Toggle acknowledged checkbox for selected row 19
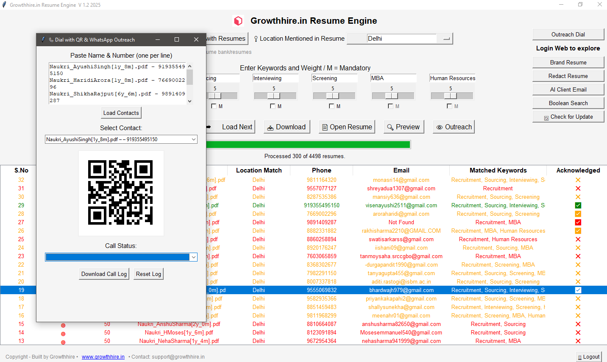Screen dimensions: 607x362 tap(578, 290)
